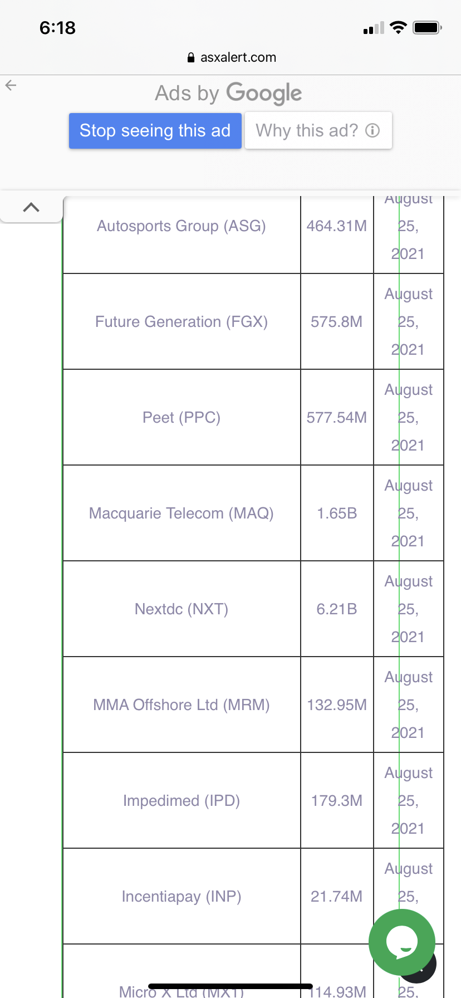This screenshot has height=998, width=461.
Task: Select the Autosports Group (ASG) row
Action: point(253,226)
